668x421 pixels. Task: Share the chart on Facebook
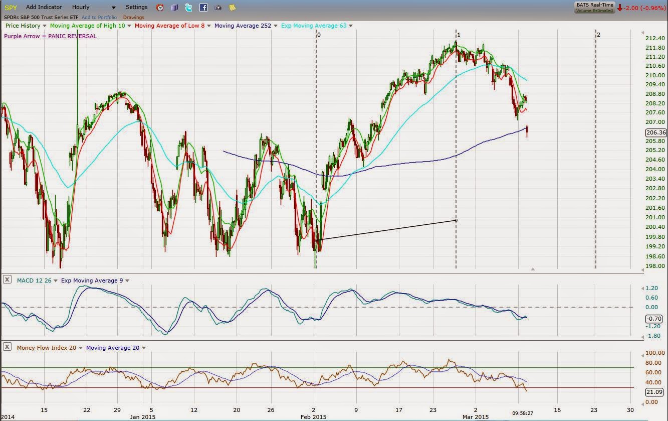[x=203, y=8]
